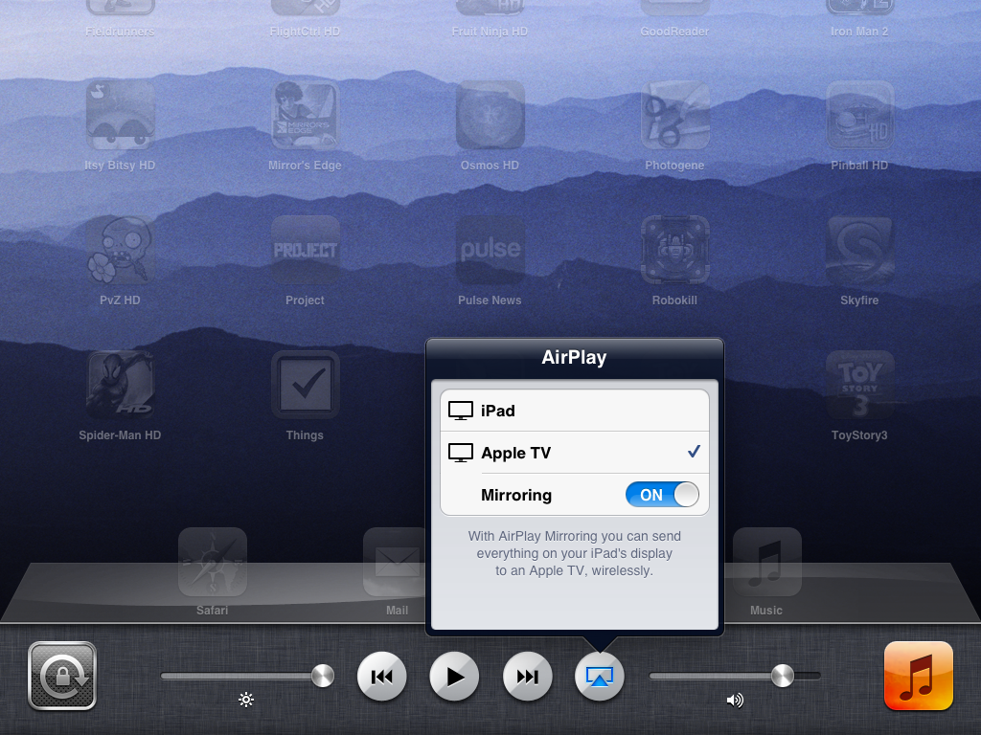Start playback with the play button
Image resolution: width=981 pixels, height=735 pixels.
pos(454,677)
